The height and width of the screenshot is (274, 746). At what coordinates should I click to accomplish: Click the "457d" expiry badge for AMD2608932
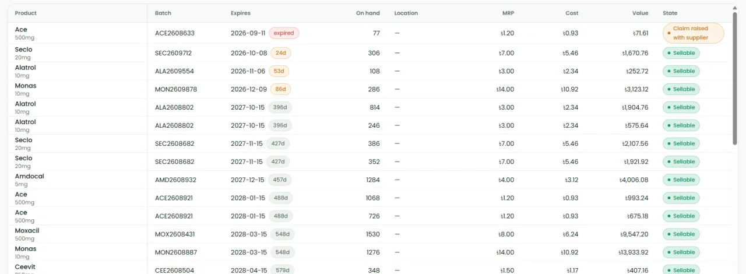(x=280, y=180)
